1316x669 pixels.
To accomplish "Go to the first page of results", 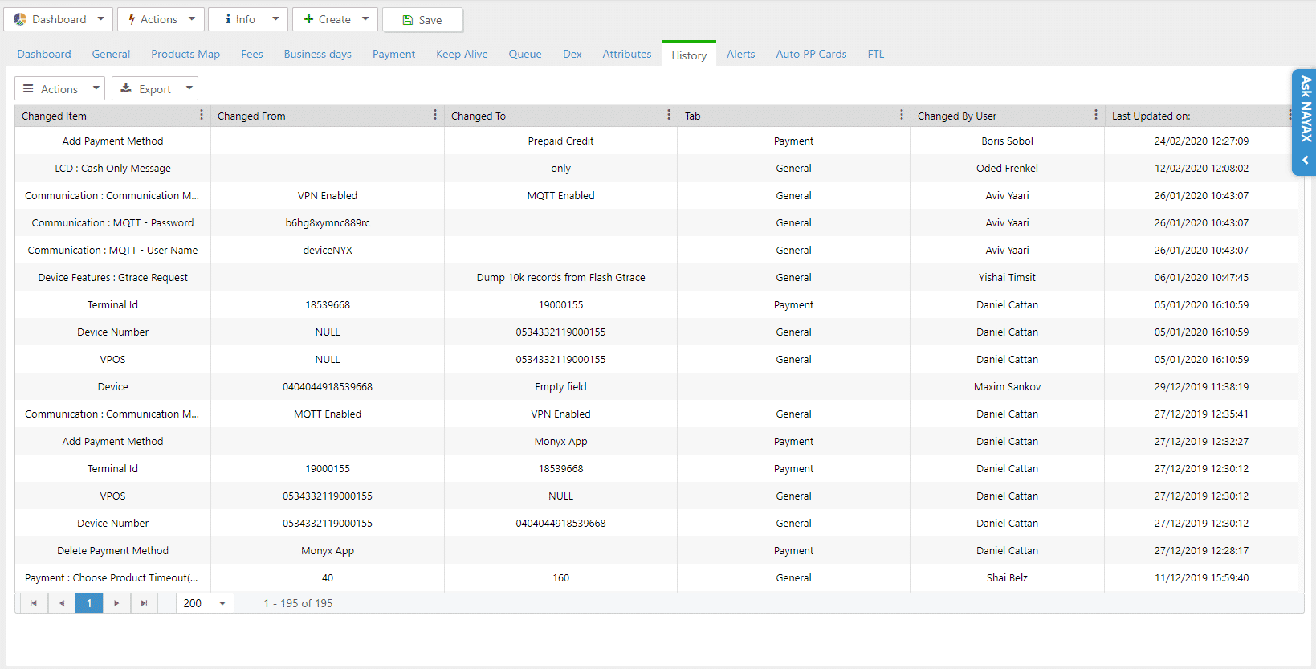I will point(34,603).
